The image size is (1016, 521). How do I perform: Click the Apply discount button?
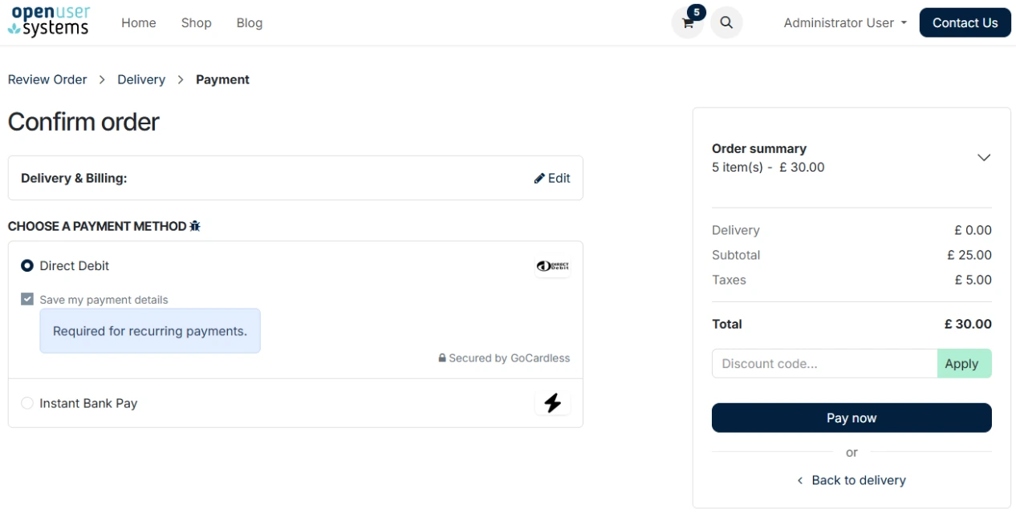coord(964,364)
